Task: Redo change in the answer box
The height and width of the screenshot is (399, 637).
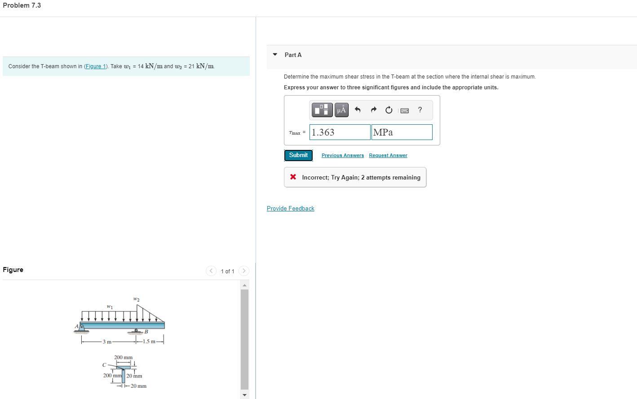Action: 373,110
